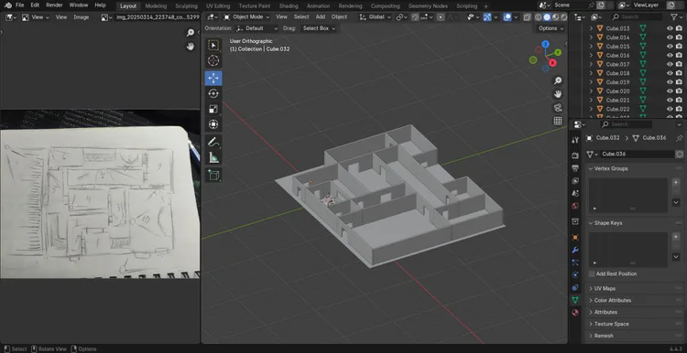Image resolution: width=687 pixels, height=353 pixels.
Task: Click the image editor pan hand icon
Action: (x=191, y=47)
